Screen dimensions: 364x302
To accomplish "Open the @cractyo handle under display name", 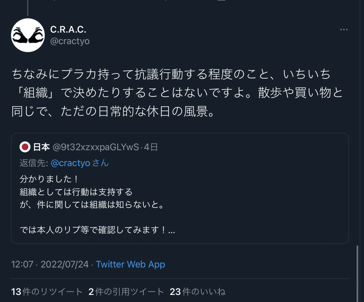I will pos(70,41).
